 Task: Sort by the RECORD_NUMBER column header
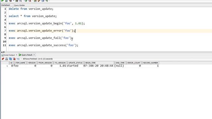point(150,63)
